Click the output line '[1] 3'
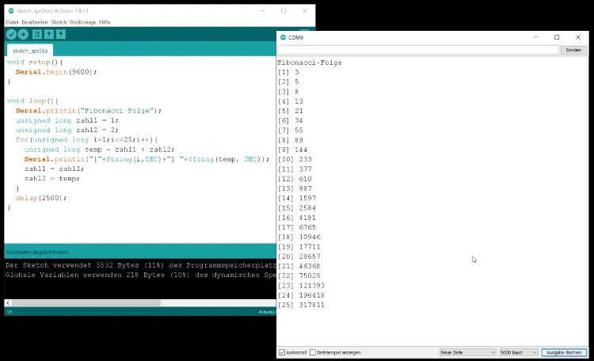The height and width of the screenshot is (361, 594). pyautogui.click(x=288, y=72)
